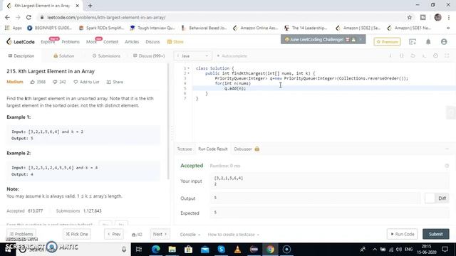Viewport: 456px width, 256px height.
Task: Open File Explorer from taskbar
Action: 172,249
